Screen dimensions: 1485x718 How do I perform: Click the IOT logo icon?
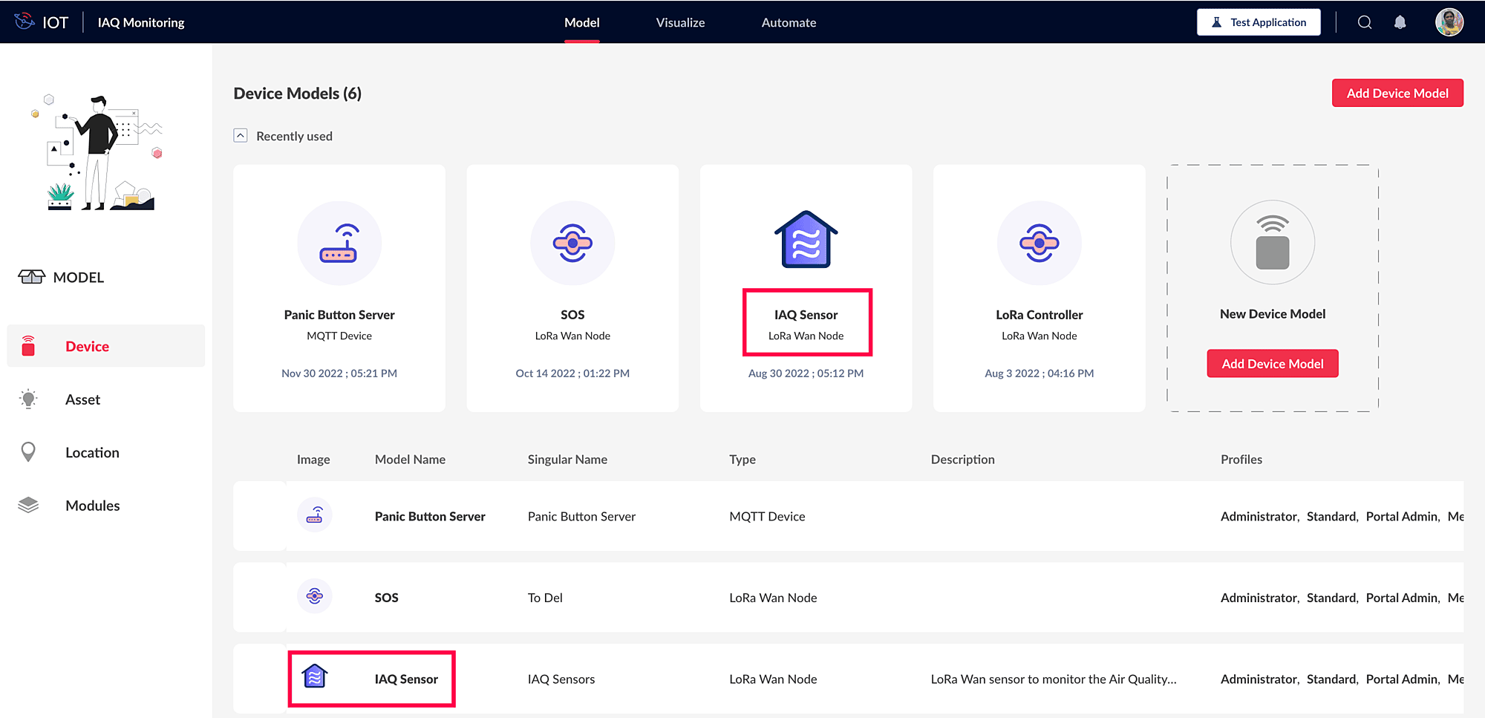(x=25, y=22)
